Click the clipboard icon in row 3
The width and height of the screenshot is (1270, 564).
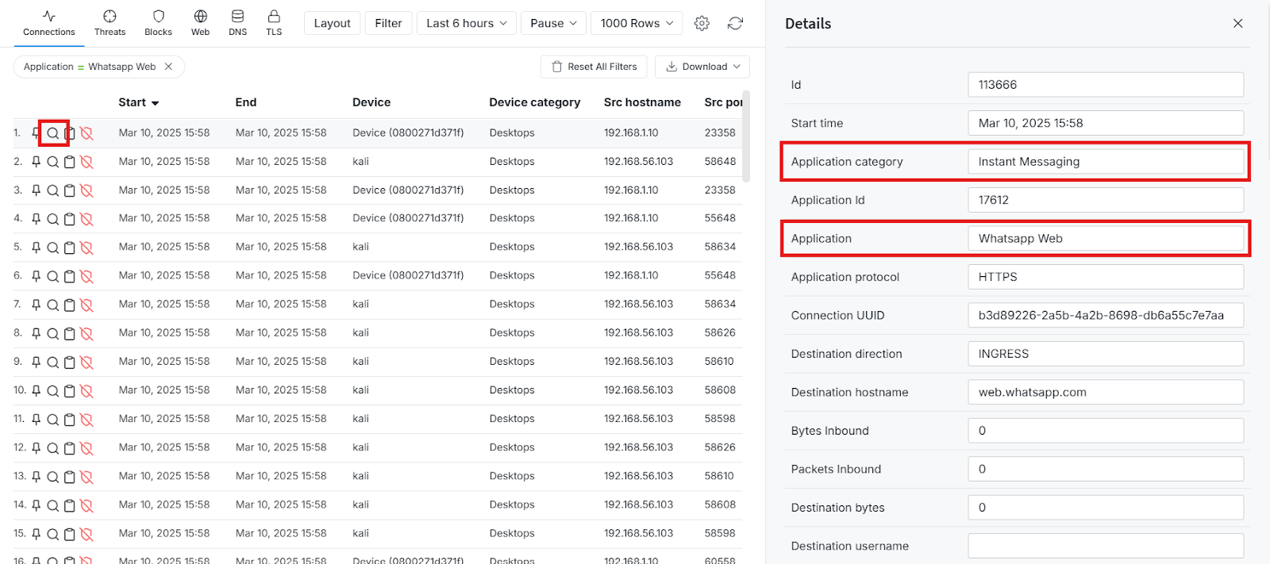click(x=70, y=190)
